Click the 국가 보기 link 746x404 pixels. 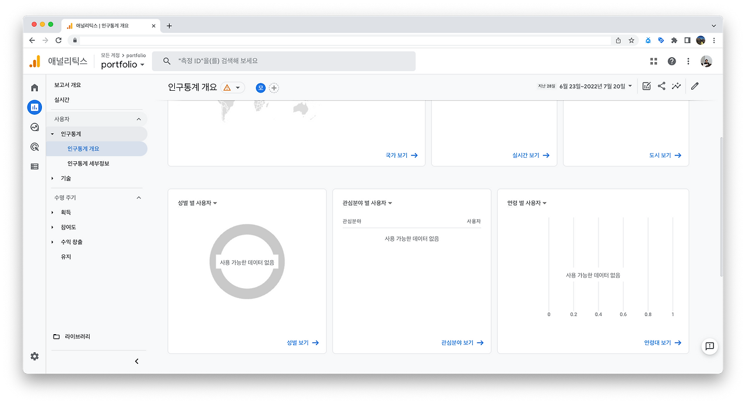[x=402, y=155]
